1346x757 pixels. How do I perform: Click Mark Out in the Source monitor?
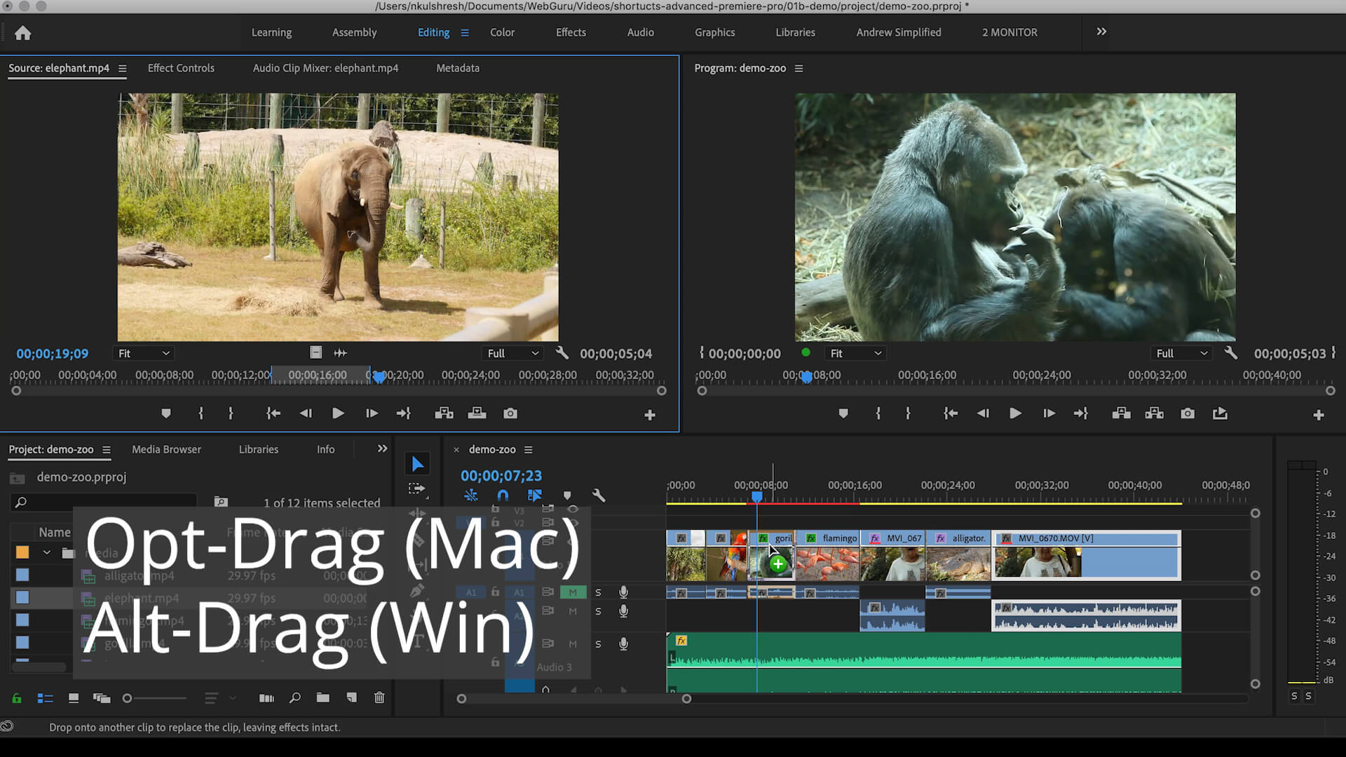(x=231, y=414)
